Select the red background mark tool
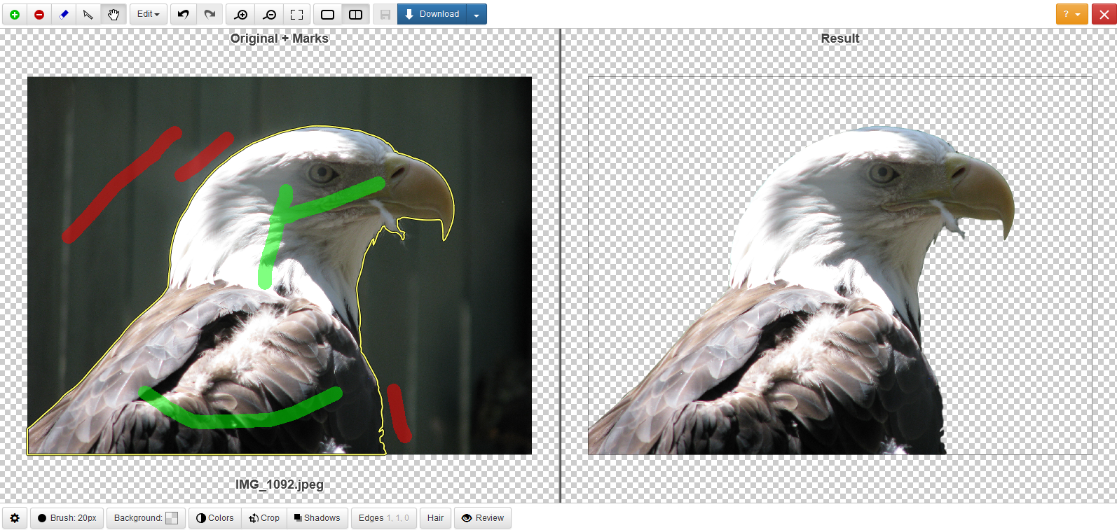This screenshot has height=530, width=1117. (39, 14)
